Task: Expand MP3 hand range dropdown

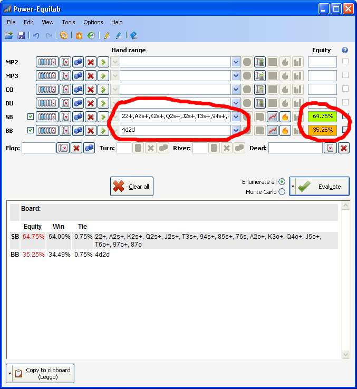Action: click(x=236, y=76)
